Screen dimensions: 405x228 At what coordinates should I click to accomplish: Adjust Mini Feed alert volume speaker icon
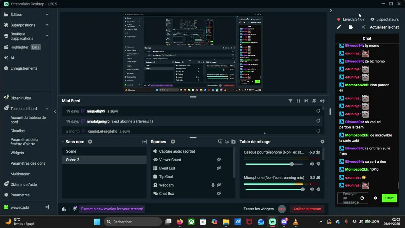[322, 101]
